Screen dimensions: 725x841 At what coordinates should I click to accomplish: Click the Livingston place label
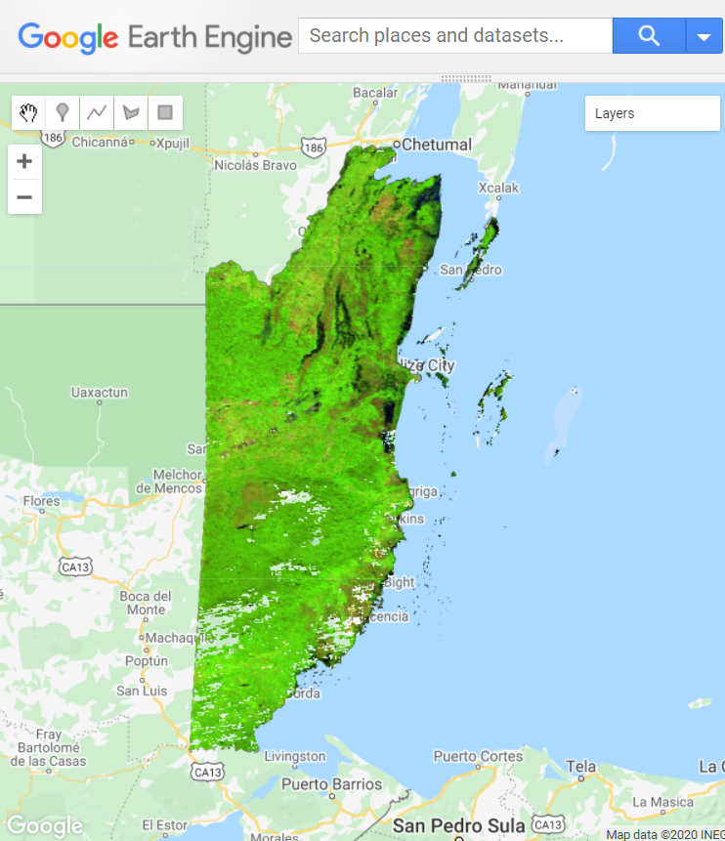click(x=295, y=756)
